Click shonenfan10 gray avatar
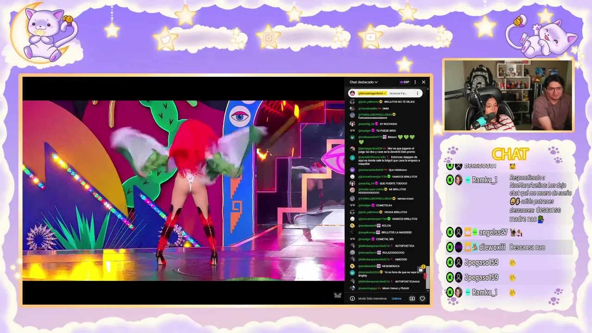Screen dimensions: 592x333 click(352, 253)
